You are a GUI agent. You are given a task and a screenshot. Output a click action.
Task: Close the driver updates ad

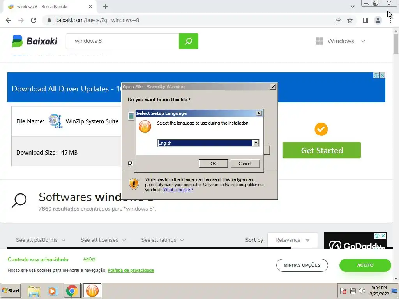pyautogui.click(x=382, y=76)
